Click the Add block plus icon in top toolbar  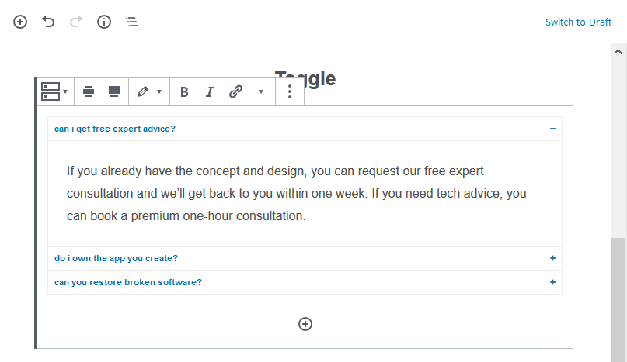20,22
